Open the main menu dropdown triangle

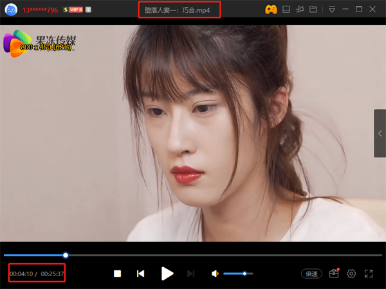(332, 10)
